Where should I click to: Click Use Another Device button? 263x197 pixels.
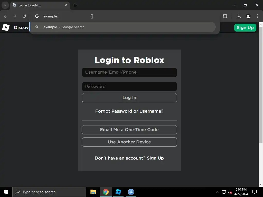tap(129, 142)
